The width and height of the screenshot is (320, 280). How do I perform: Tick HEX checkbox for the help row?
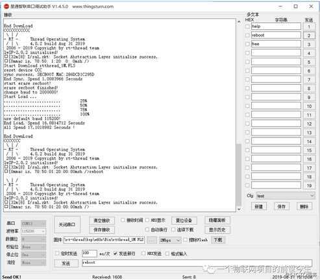click(x=247, y=27)
